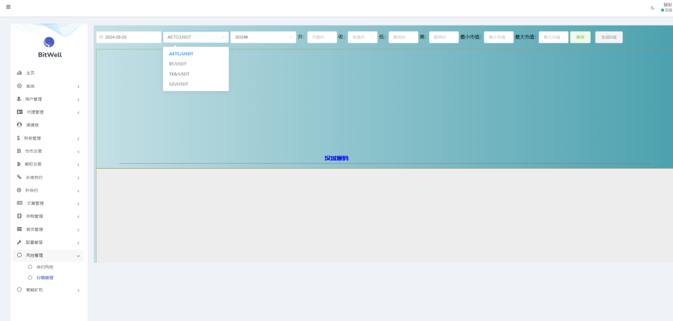Select the 合约风控 submenu option
Viewport: 673px width, 321px height.
45,267
